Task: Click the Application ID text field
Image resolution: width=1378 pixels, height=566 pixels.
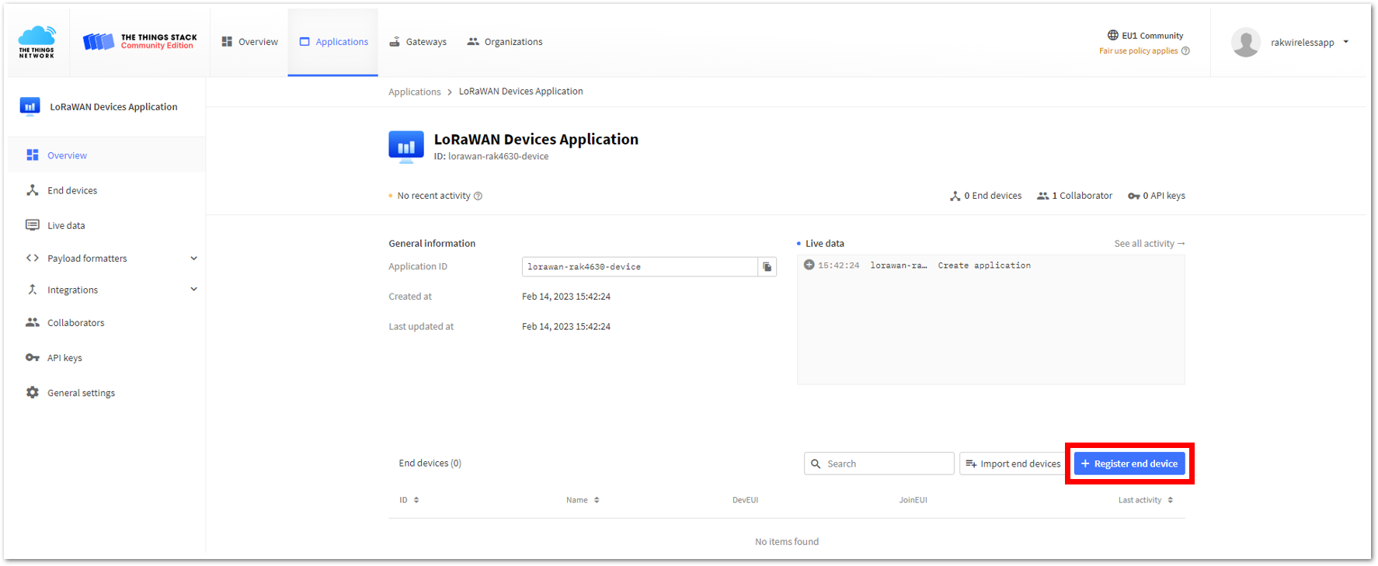Action: click(x=640, y=266)
